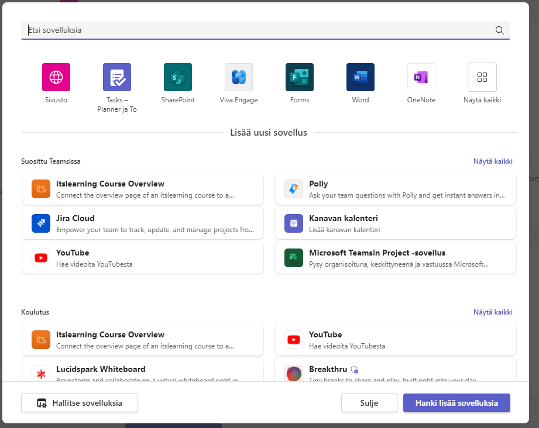Click Microsoft Teamsin Project -sovellus title
Image resolution: width=539 pixels, height=428 pixels.
(x=377, y=253)
